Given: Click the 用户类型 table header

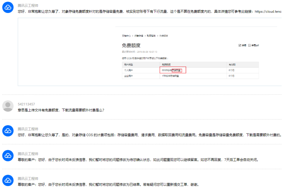Looking at the screenshot, I should [129, 65].
